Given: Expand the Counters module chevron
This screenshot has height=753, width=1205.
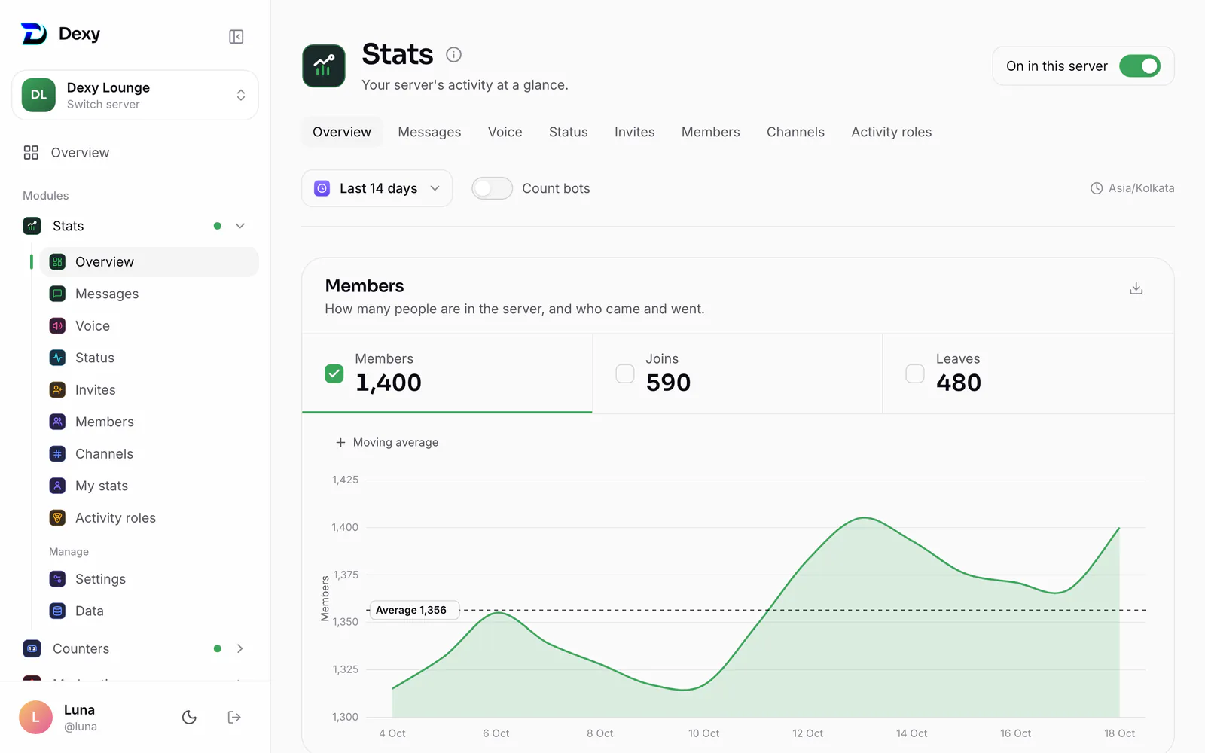Looking at the screenshot, I should pos(240,648).
